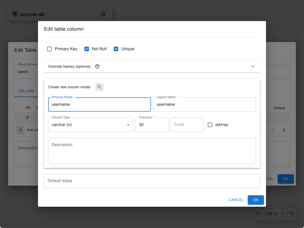Click the Edit table column title
Image resolution: width=304 pixels, height=228 pixels.
tap(64, 29)
